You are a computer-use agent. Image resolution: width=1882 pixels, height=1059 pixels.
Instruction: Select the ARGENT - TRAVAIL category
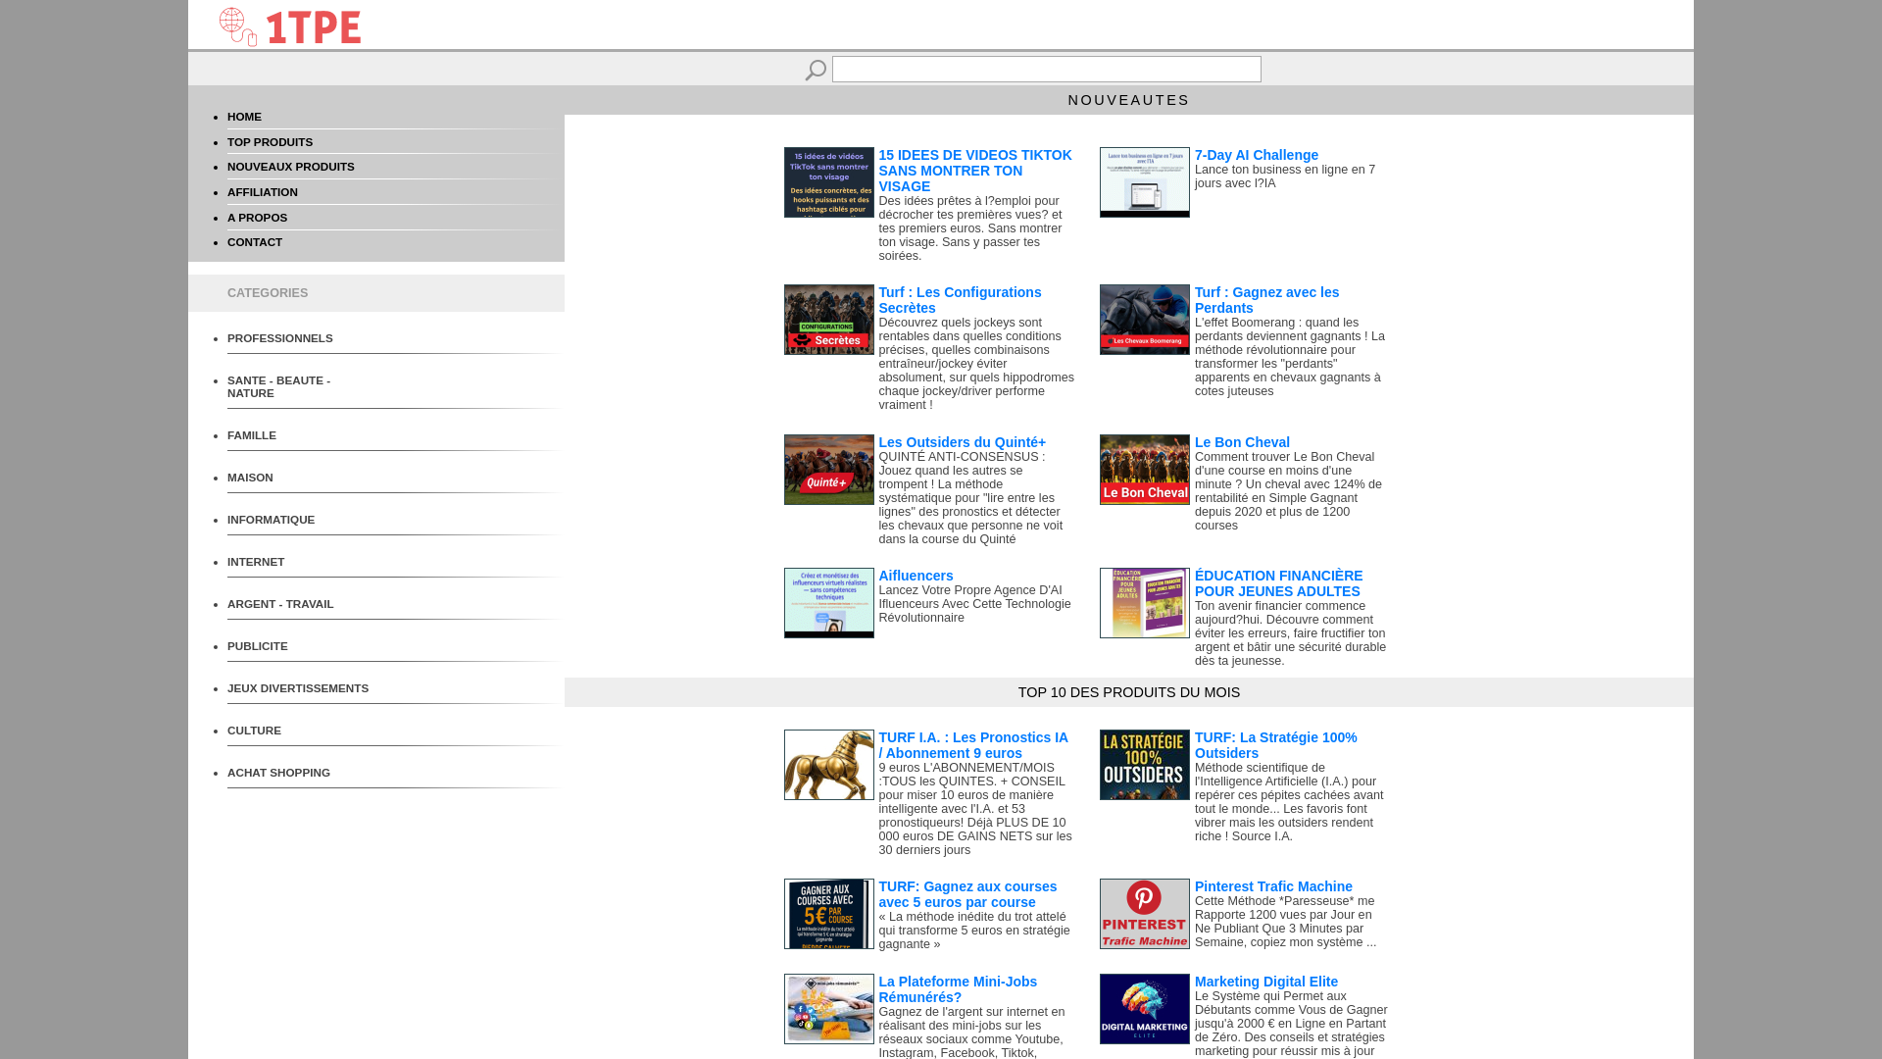click(280, 604)
